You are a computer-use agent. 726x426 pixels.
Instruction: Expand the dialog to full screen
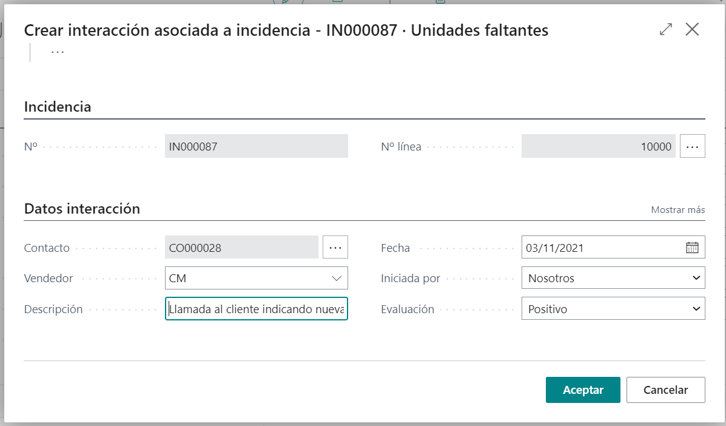coord(665,30)
